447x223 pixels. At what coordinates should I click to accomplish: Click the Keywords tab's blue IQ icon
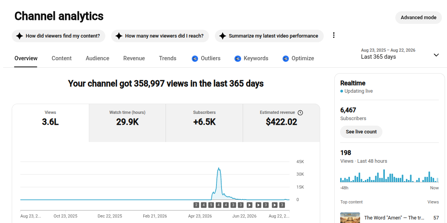(238, 59)
